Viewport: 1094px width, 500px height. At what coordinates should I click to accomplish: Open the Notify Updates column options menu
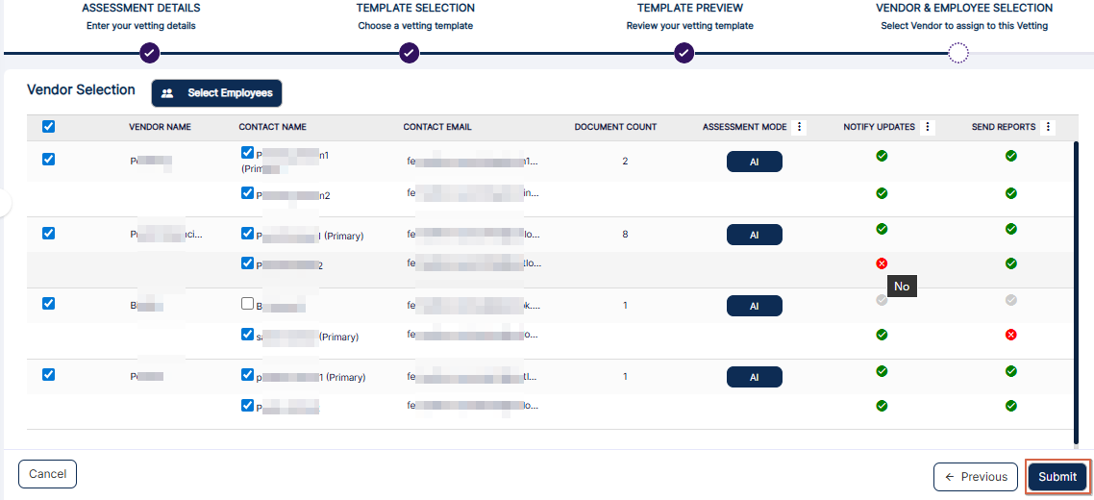tap(928, 127)
